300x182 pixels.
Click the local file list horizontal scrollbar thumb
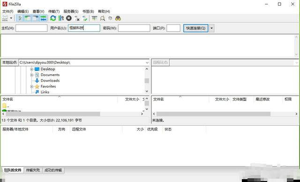53,114
